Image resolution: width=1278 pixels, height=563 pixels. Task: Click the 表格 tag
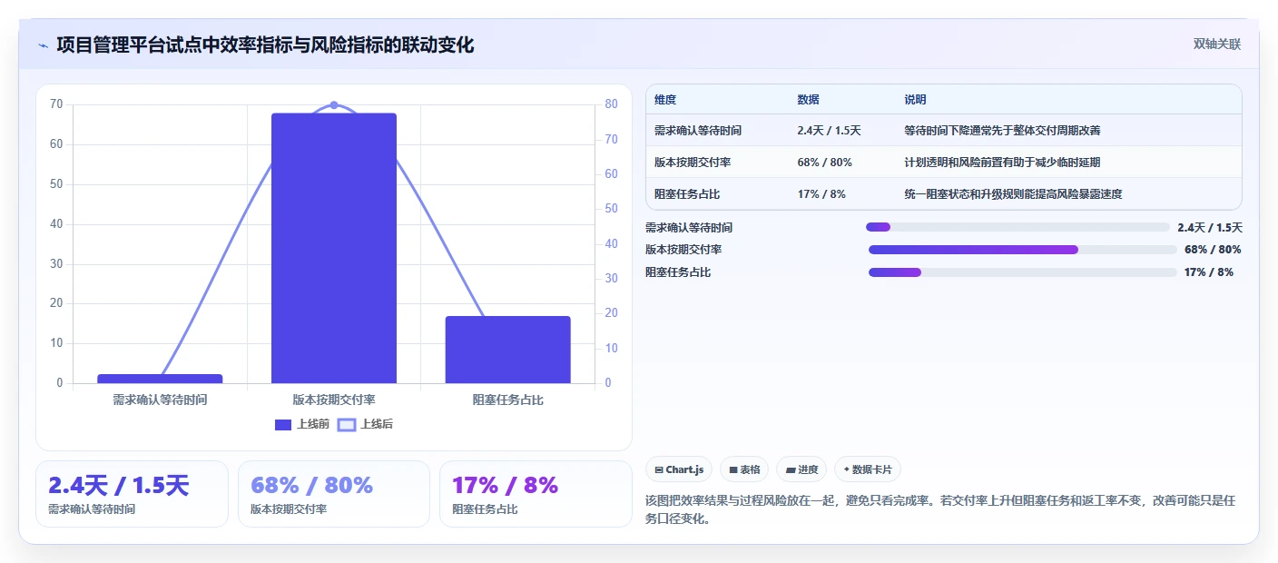click(x=744, y=469)
